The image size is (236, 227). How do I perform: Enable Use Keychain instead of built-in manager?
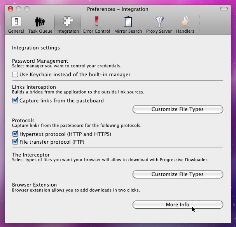pyautogui.click(x=15, y=74)
